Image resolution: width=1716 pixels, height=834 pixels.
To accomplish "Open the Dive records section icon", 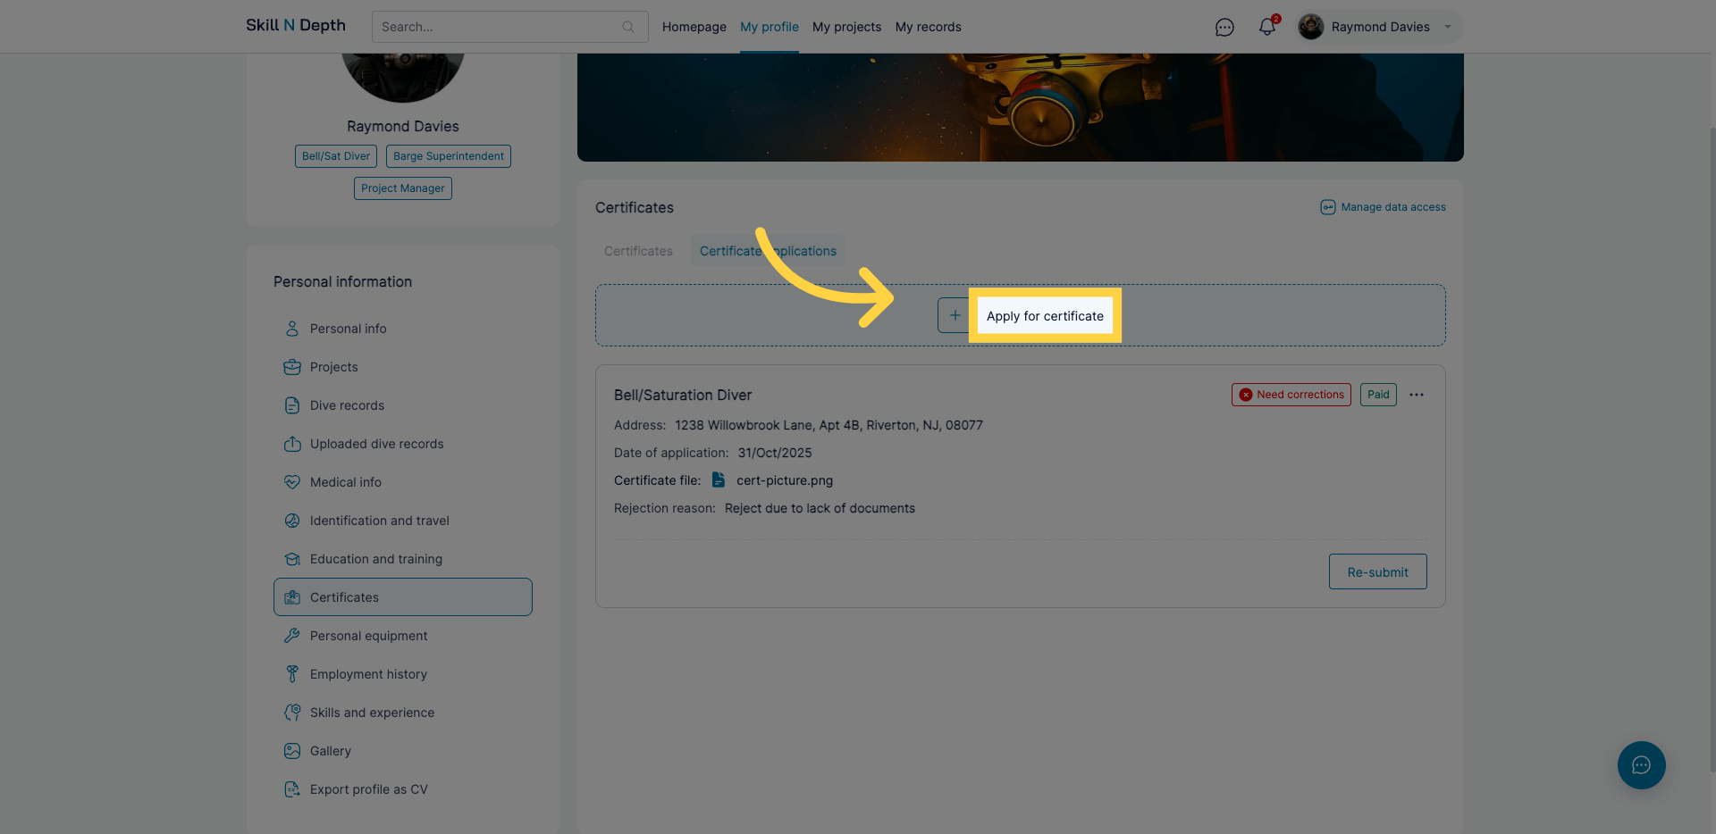I will coord(292,404).
